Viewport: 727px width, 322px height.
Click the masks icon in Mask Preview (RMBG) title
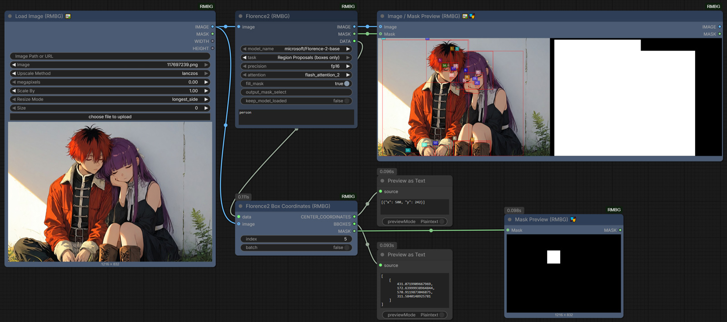pyautogui.click(x=573, y=219)
